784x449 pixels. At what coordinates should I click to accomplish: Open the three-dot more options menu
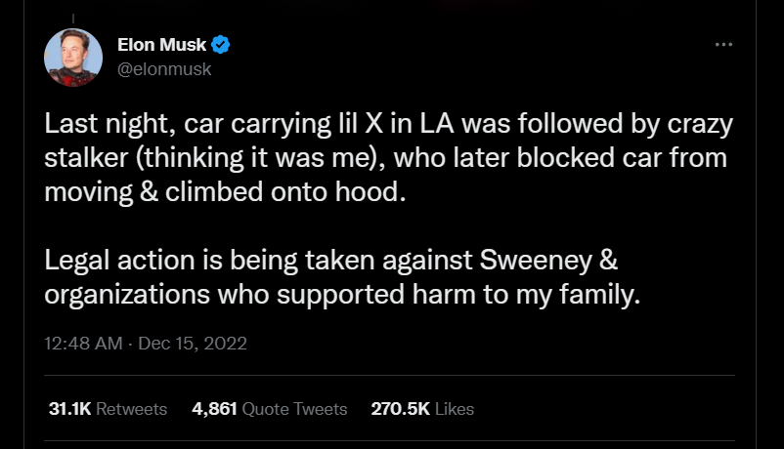(x=723, y=45)
